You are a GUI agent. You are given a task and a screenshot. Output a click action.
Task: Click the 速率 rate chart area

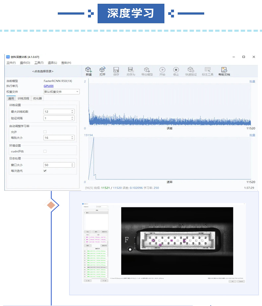pos(170,158)
